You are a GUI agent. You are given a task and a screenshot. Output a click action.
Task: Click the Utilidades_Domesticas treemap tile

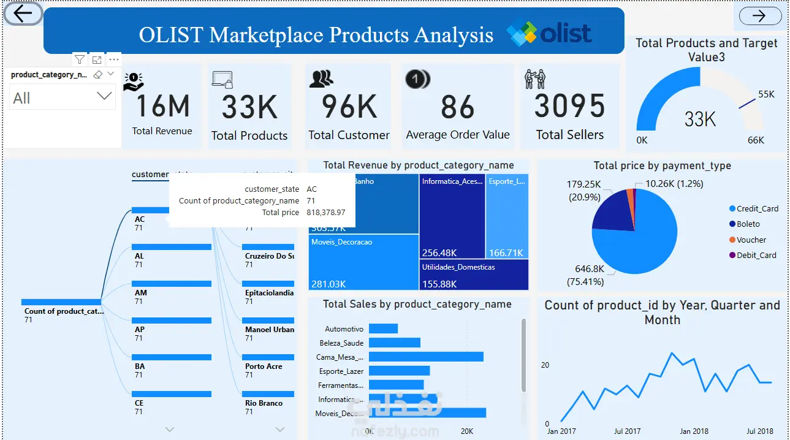(474, 275)
